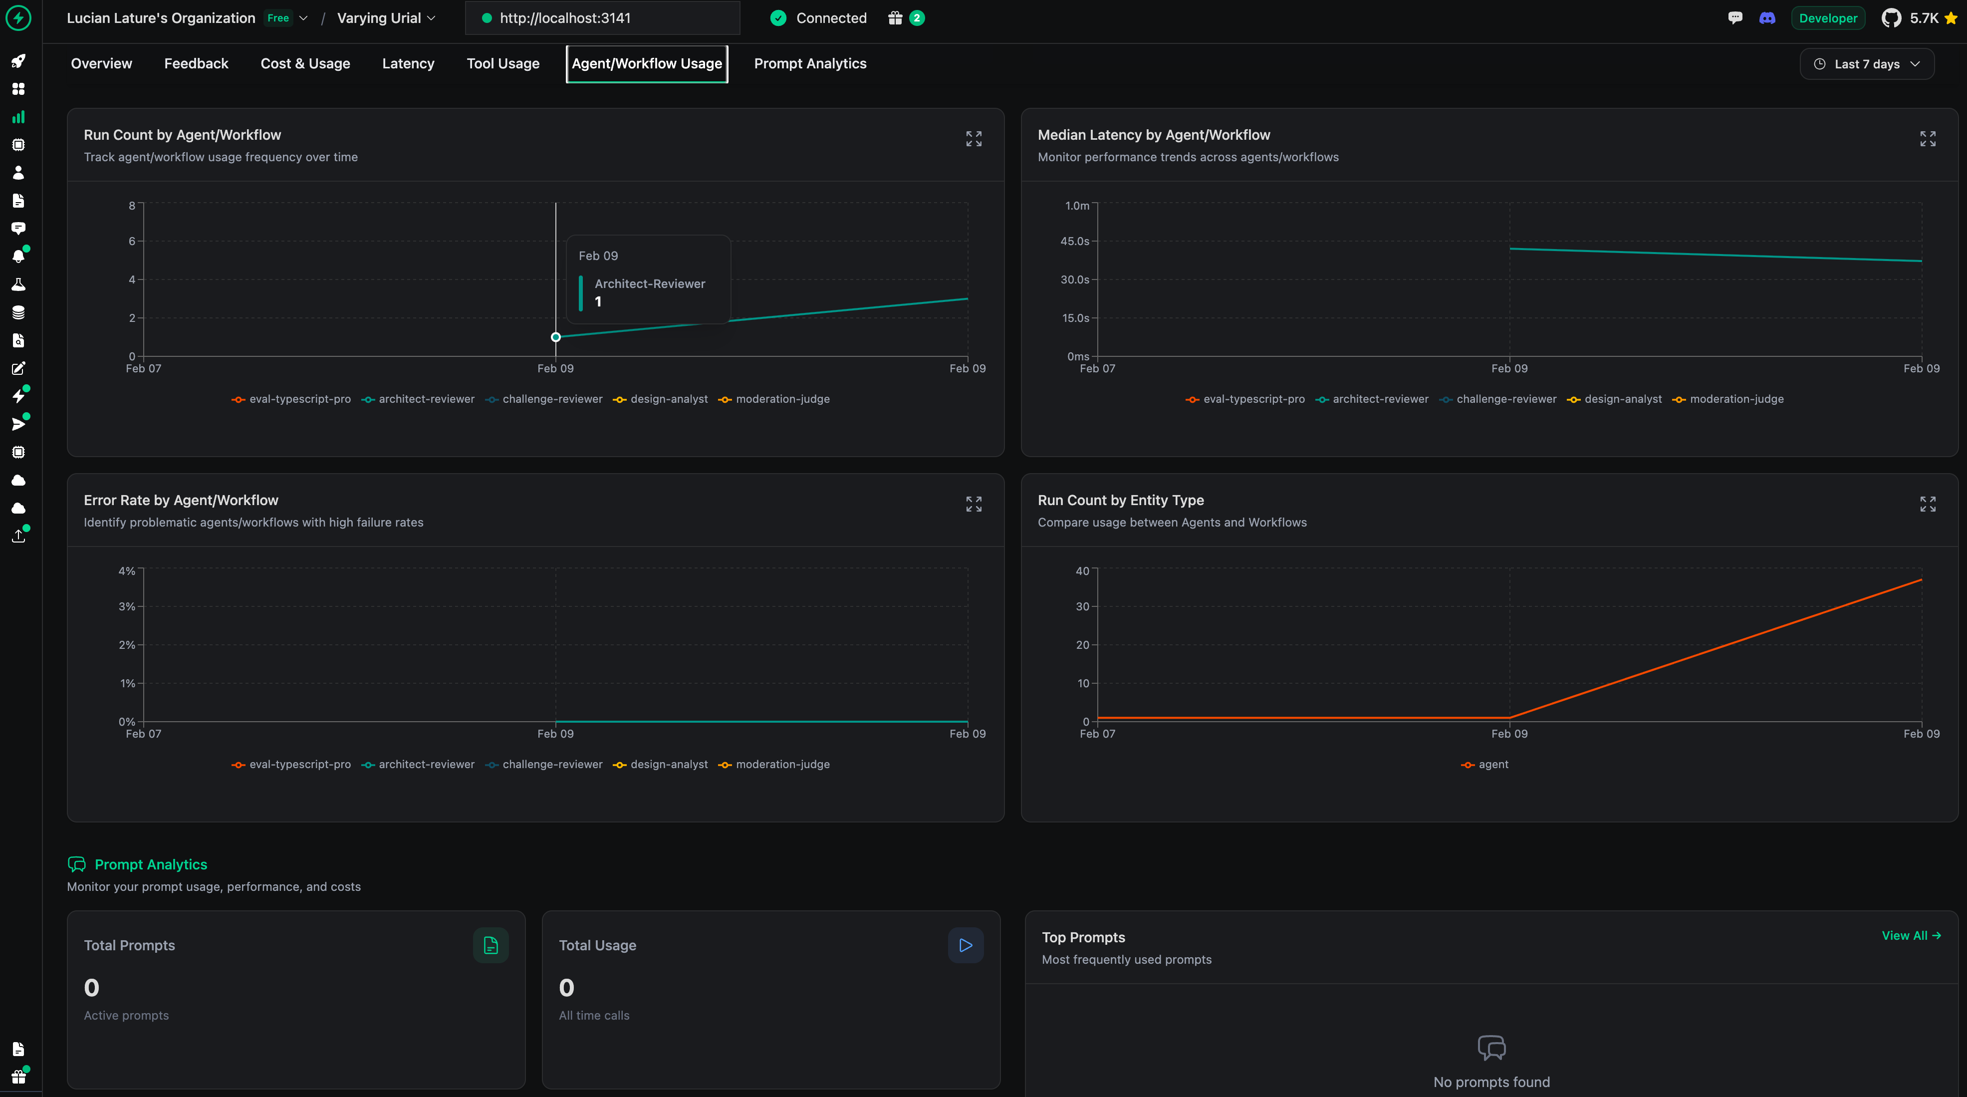Click the bell notifications sidebar icon

pyautogui.click(x=18, y=256)
